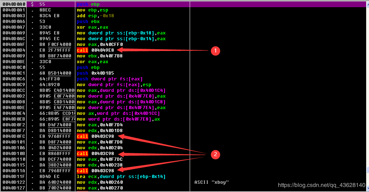Click the instruction "mov ebp,esp"
The width and height of the screenshot is (369, 192).
pyautogui.click(x=93, y=10)
